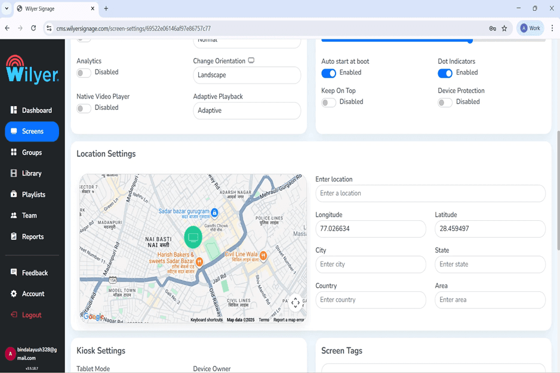The width and height of the screenshot is (560, 373).
Task: Open the Work profile avatar in Chrome
Action: click(x=530, y=28)
